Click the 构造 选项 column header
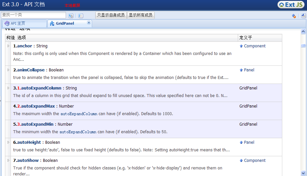Viewport: 307px width, 176px height. tap(121, 38)
